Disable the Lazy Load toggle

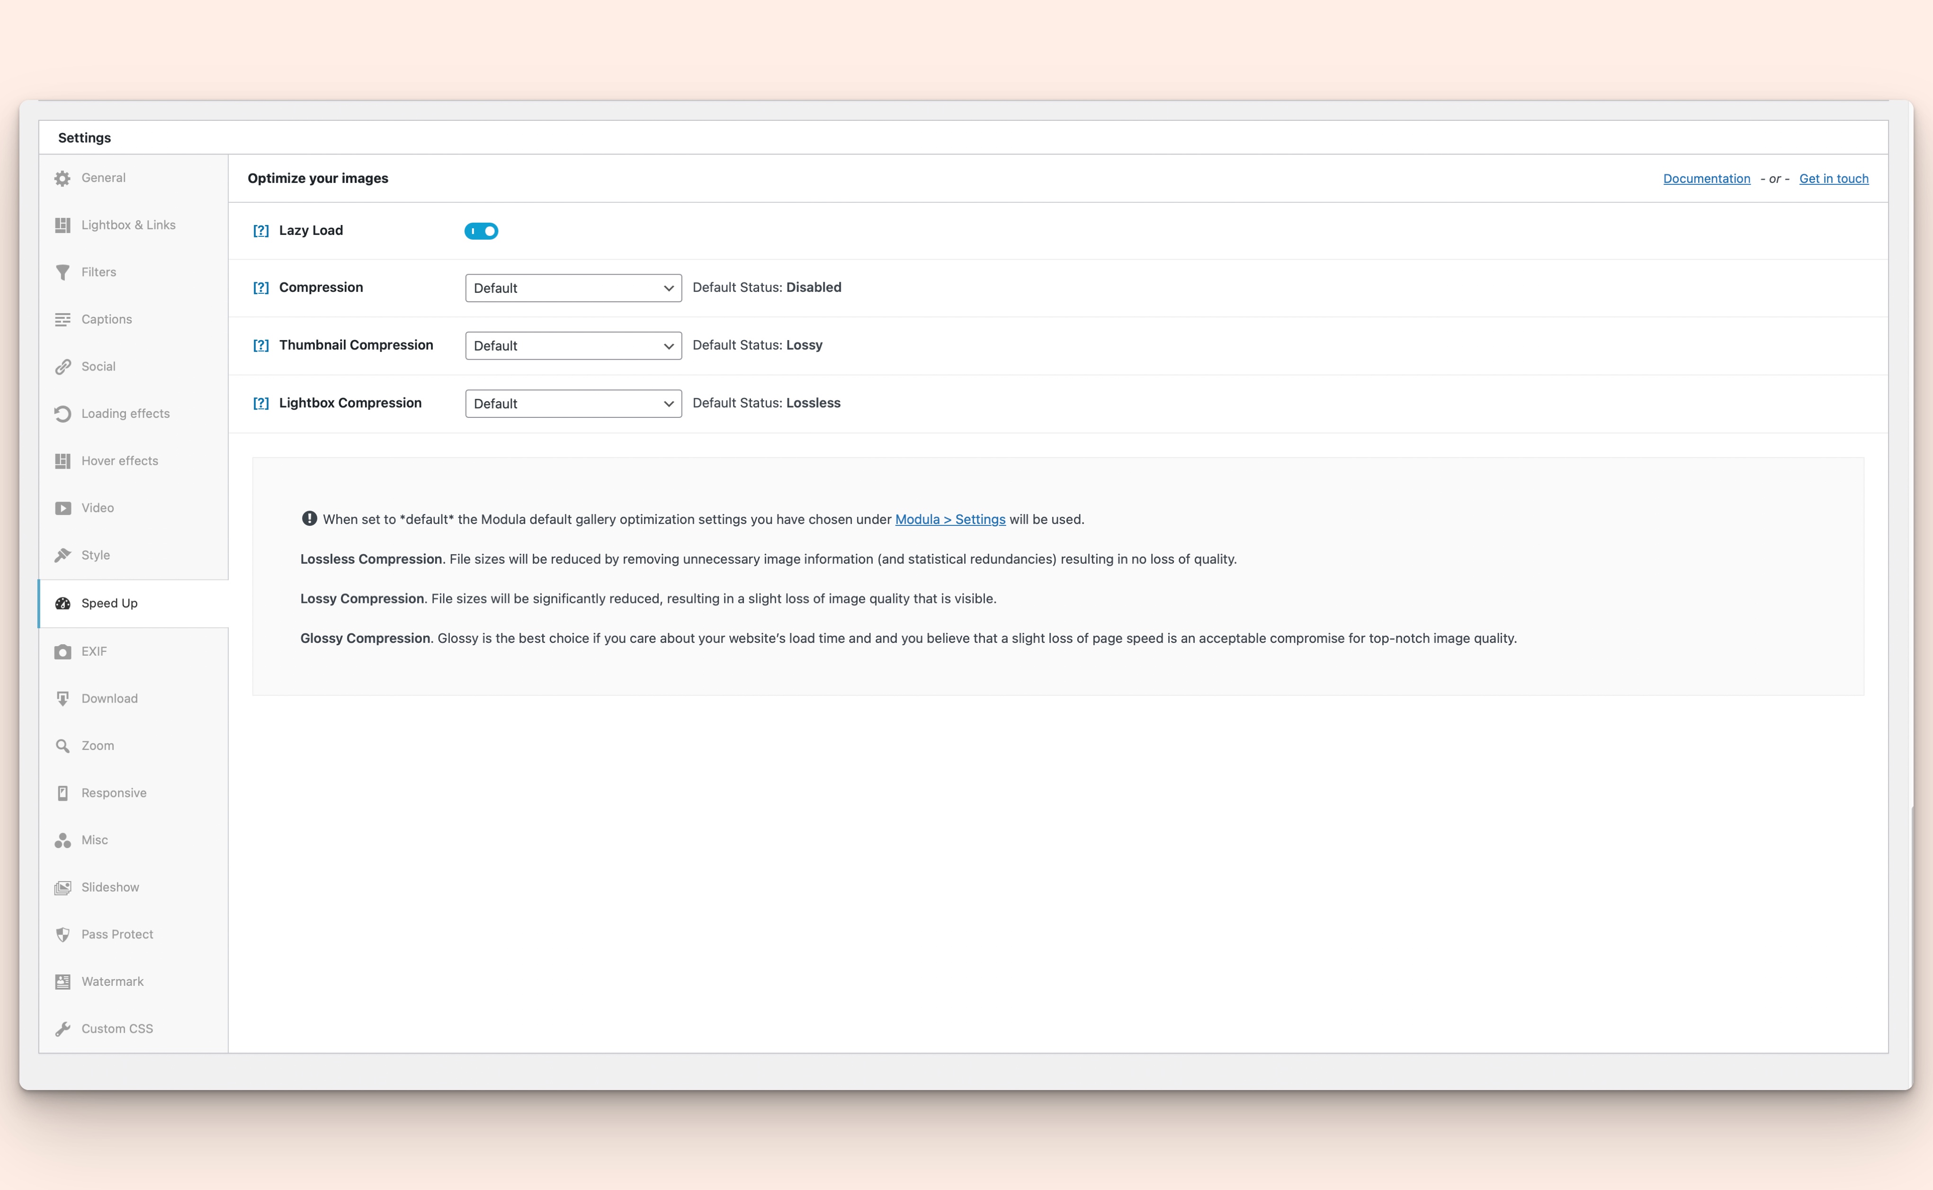click(x=482, y=231)
